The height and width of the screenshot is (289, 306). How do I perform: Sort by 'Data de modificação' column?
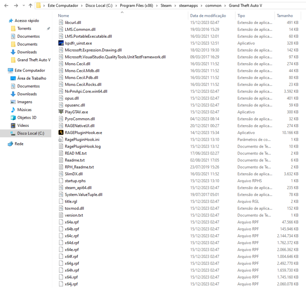click(x=208, y=15)
